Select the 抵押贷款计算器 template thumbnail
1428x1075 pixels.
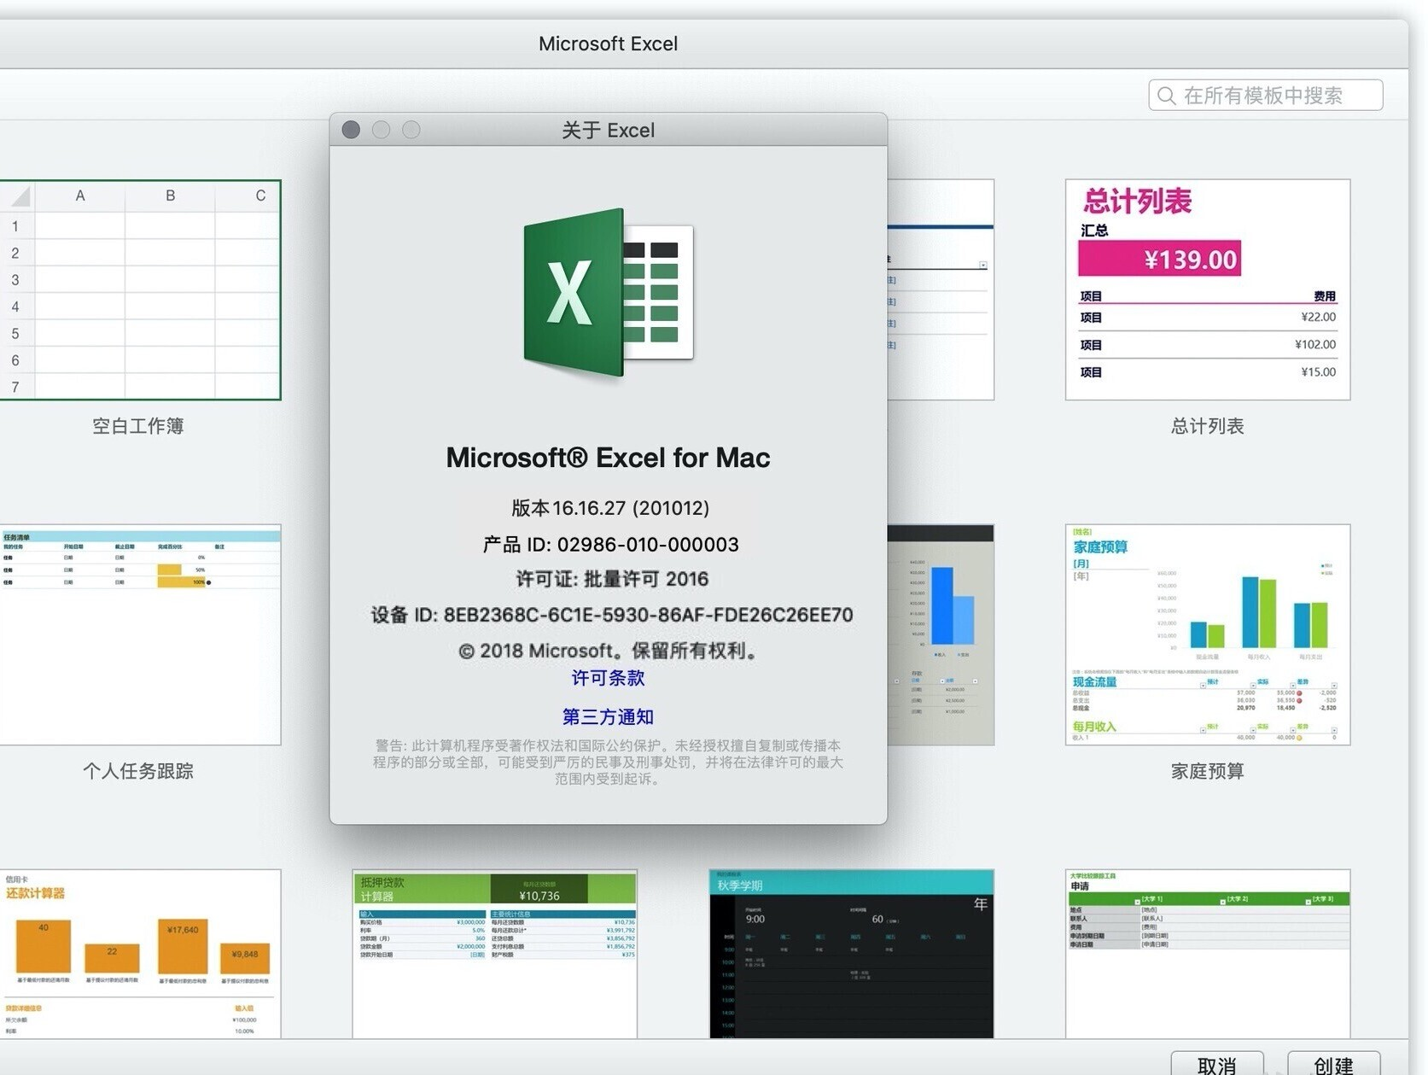pos(495,954)
